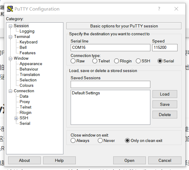Screen dimensions: 189x170
Task: Collapse the Connection tree node
Action: coord(11,91)
